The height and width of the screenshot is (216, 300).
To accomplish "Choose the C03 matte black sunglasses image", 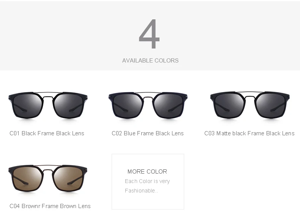I will (250, 105).
